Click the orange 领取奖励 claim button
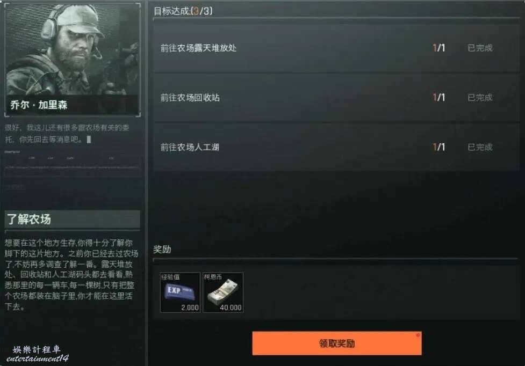 coord(337,343)
